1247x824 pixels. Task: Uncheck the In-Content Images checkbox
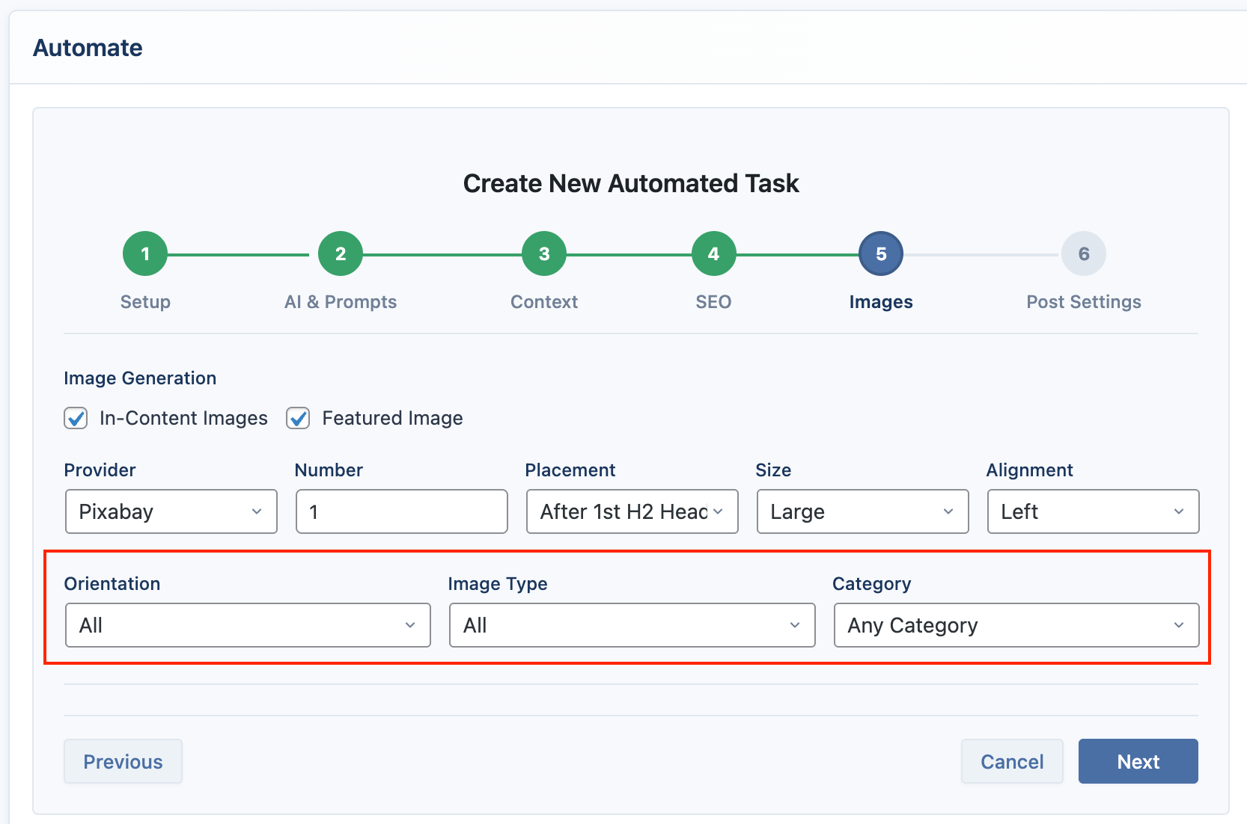point(76,418)
